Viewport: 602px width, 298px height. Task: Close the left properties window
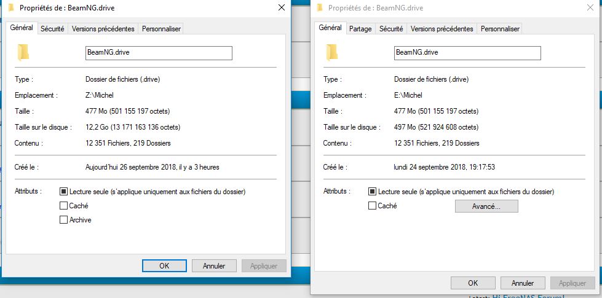282,7
